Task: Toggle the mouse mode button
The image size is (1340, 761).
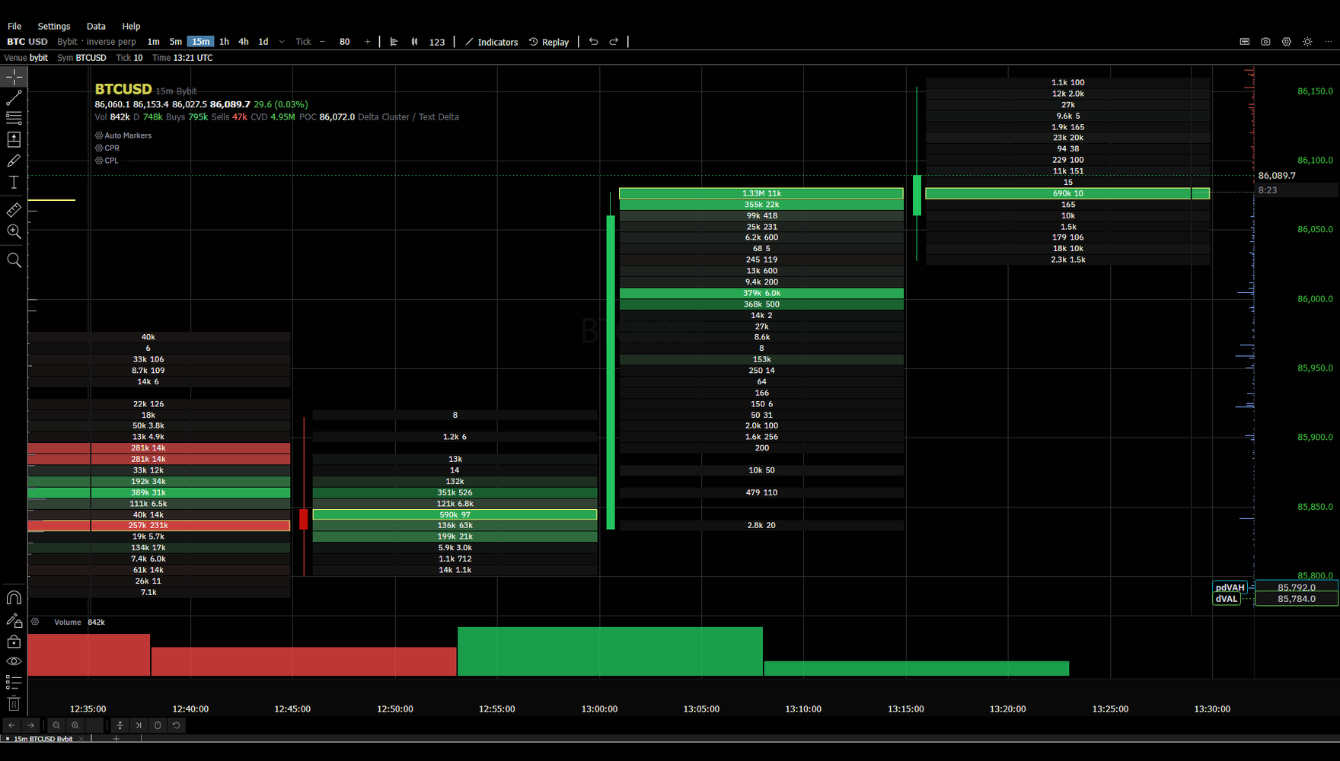Action: [x=158, y=725]
